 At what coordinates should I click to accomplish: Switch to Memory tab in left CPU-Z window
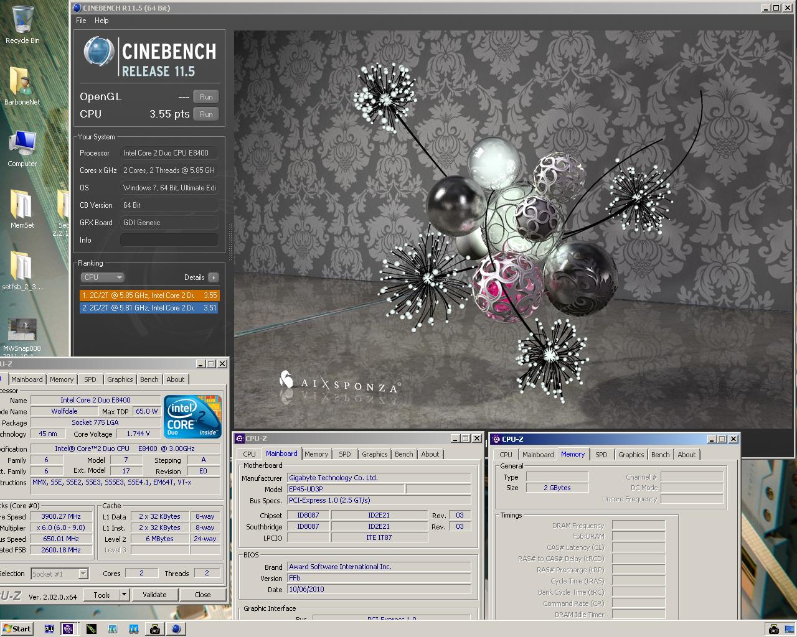tap(62, 379)
